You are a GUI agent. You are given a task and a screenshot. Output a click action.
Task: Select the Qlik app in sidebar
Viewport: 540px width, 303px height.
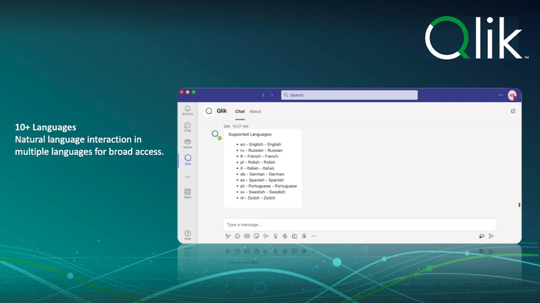[188, 160]
